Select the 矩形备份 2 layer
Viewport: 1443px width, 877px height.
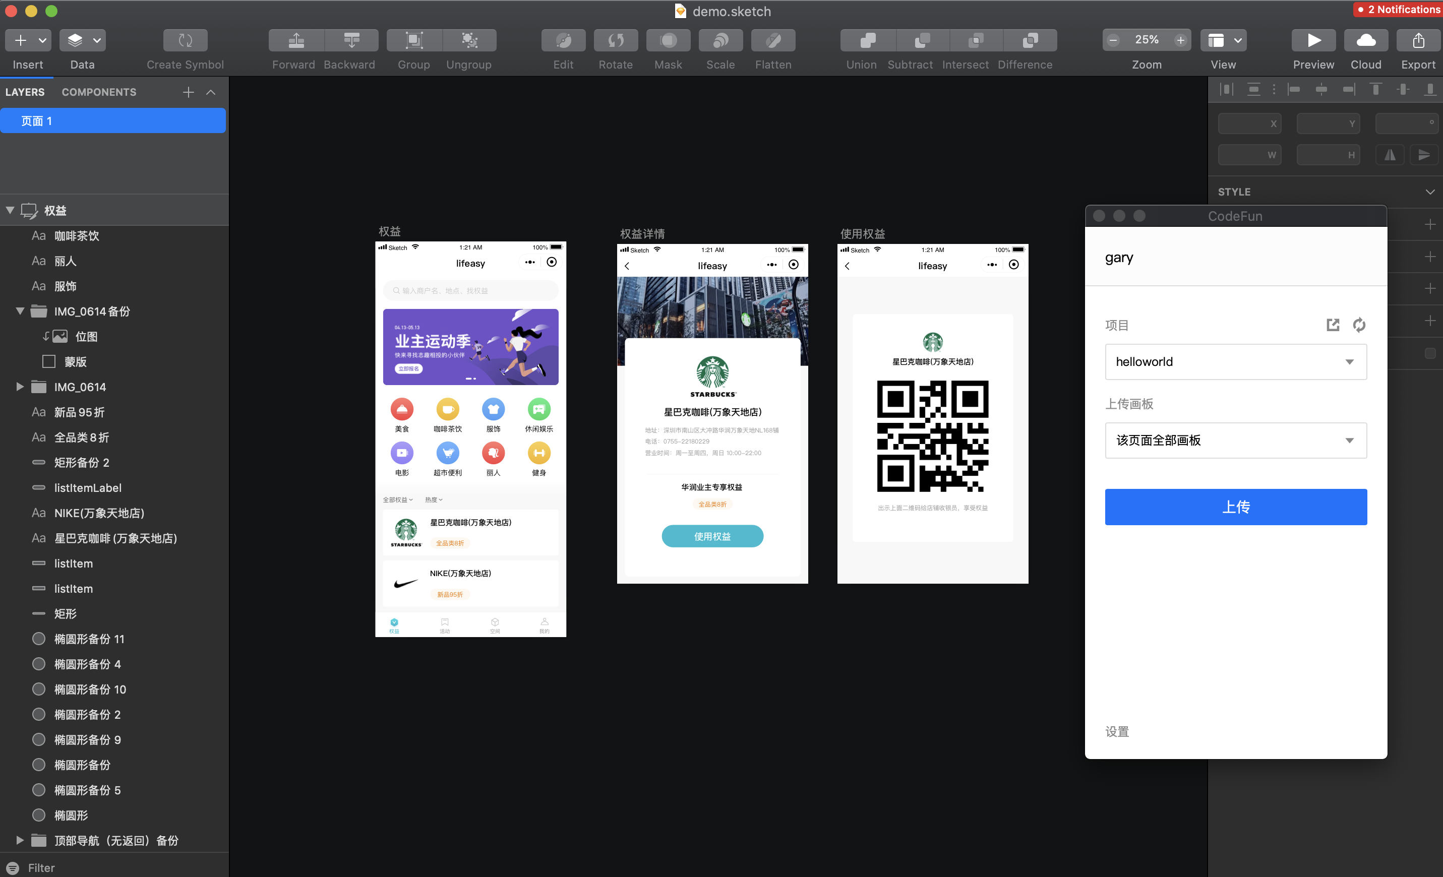click(82, 463)
